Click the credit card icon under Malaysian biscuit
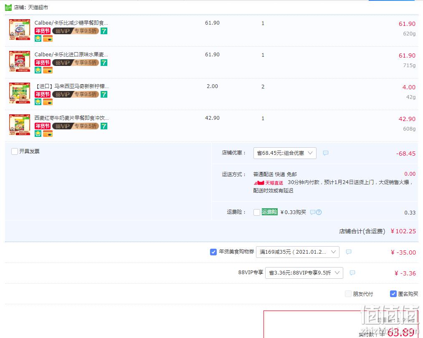 tap(48, 102)
